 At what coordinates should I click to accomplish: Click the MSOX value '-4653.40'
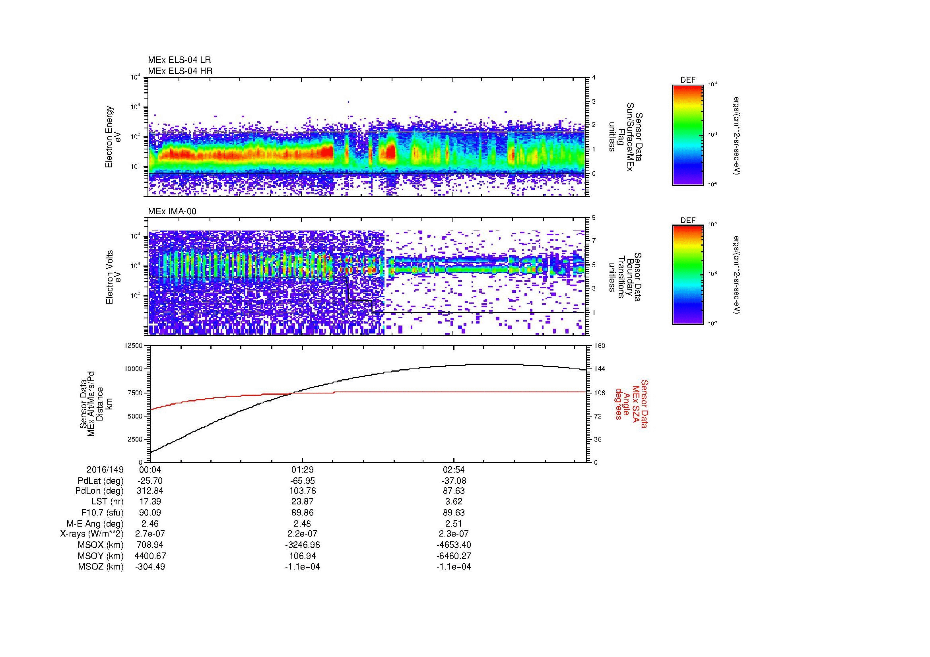click(x=454, y=545)
